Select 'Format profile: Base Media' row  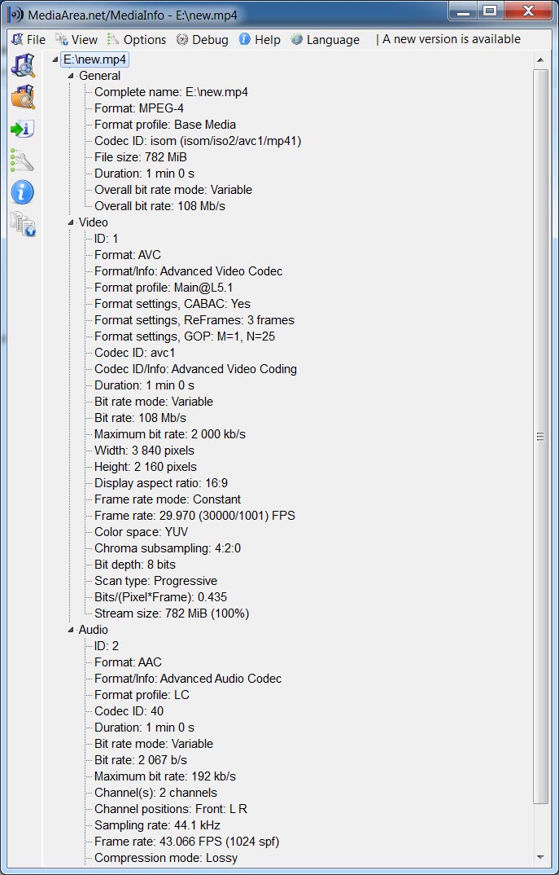[165, 125]
